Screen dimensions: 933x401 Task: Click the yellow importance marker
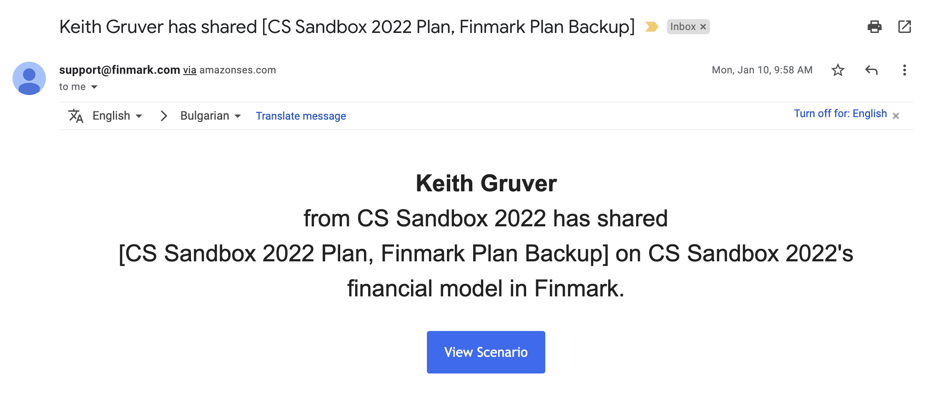pos(652,27)
